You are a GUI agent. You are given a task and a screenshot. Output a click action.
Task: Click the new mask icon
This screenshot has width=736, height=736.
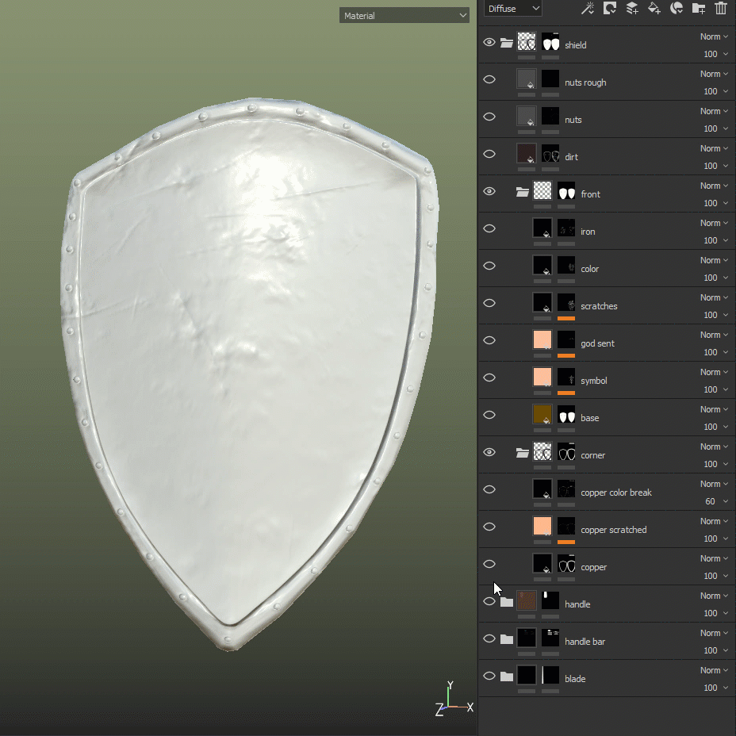(676, 8)
